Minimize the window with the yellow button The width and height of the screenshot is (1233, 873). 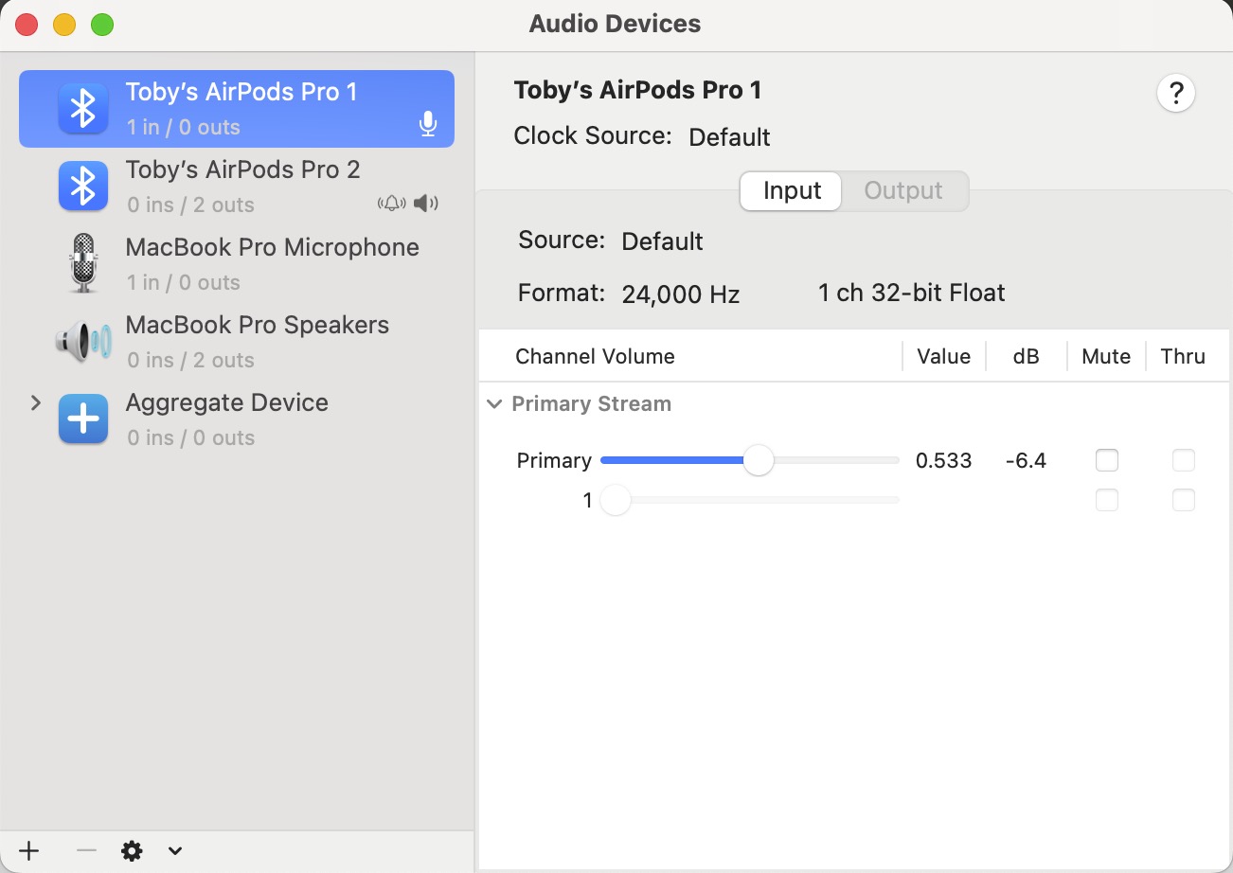coord(64,25)
